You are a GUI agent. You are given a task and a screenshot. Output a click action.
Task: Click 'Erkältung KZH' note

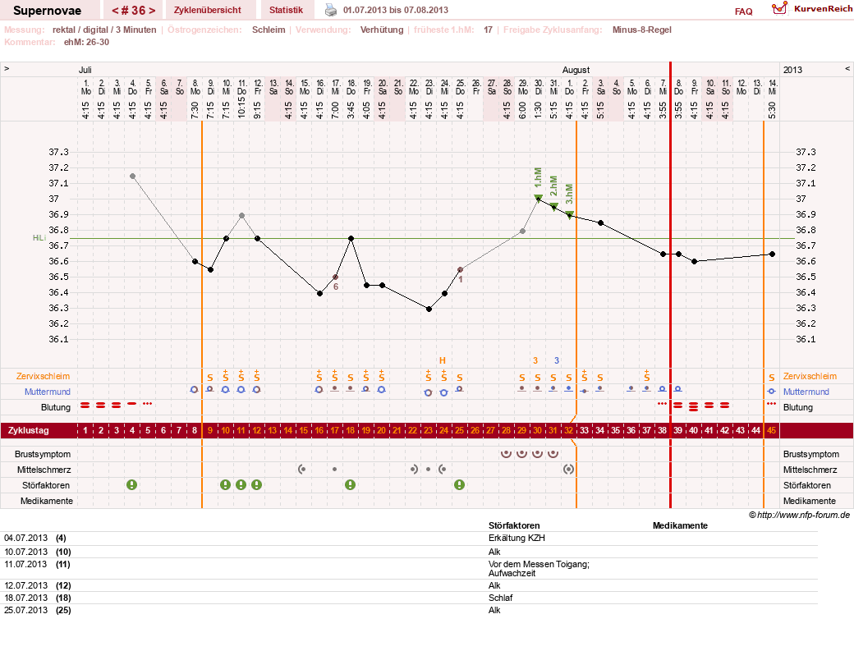click(517, 538)
